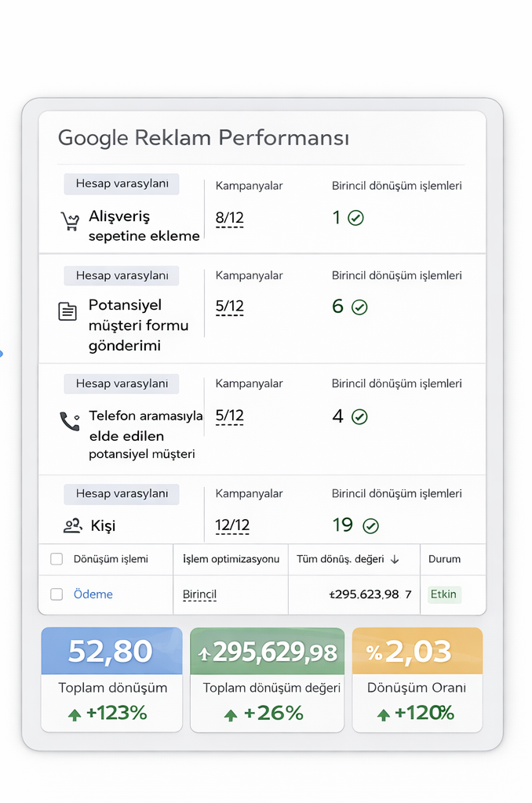Click the Durum column header
Image resolution: width=532 pixels, height=803 pixels.
444,559
